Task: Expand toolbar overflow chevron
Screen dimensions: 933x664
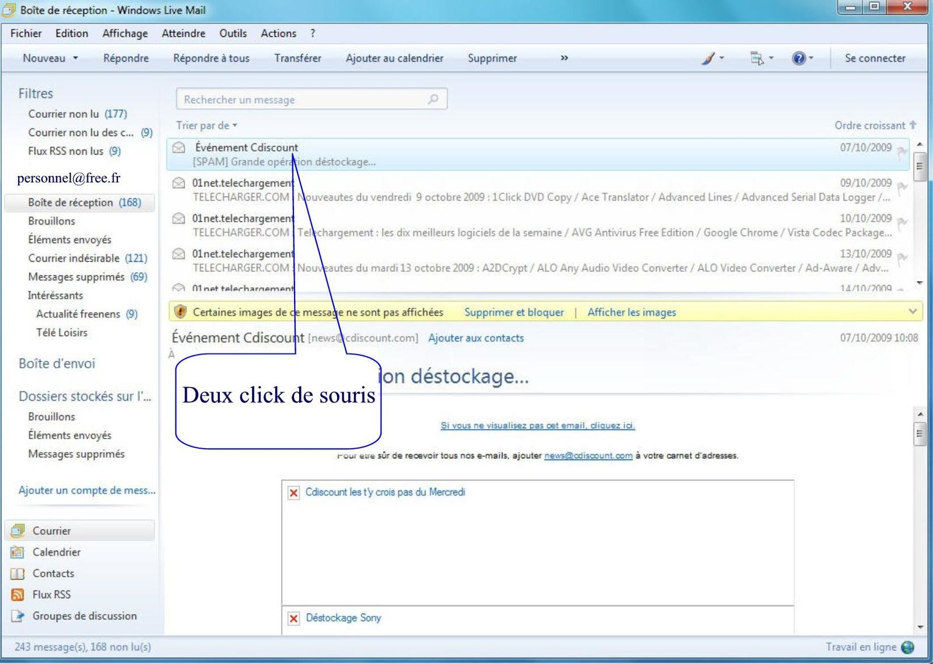Action: [564, 58]
